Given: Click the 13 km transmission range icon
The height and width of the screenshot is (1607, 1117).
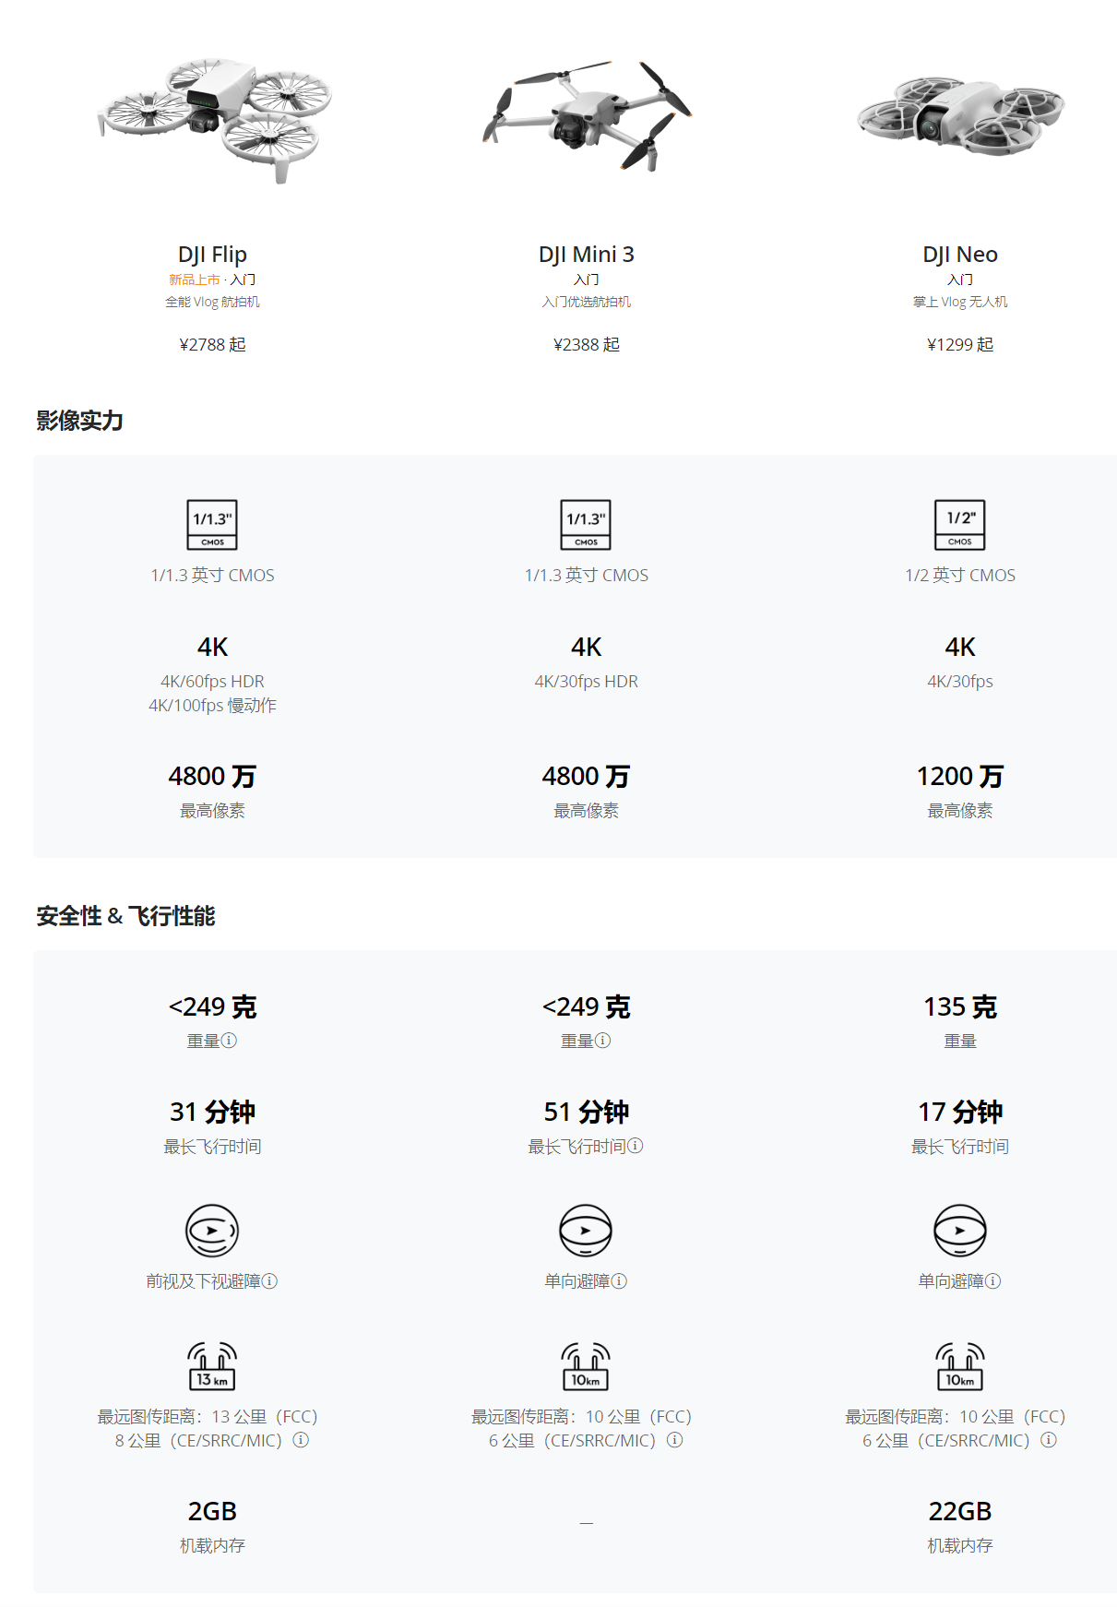Looking at the screenshot, I should (212, 1366).
